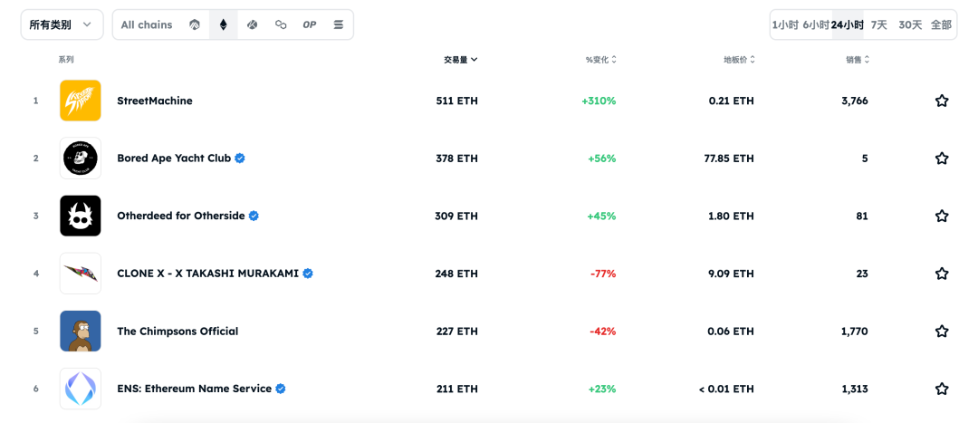Select the All chains filter

pos(147,24)
